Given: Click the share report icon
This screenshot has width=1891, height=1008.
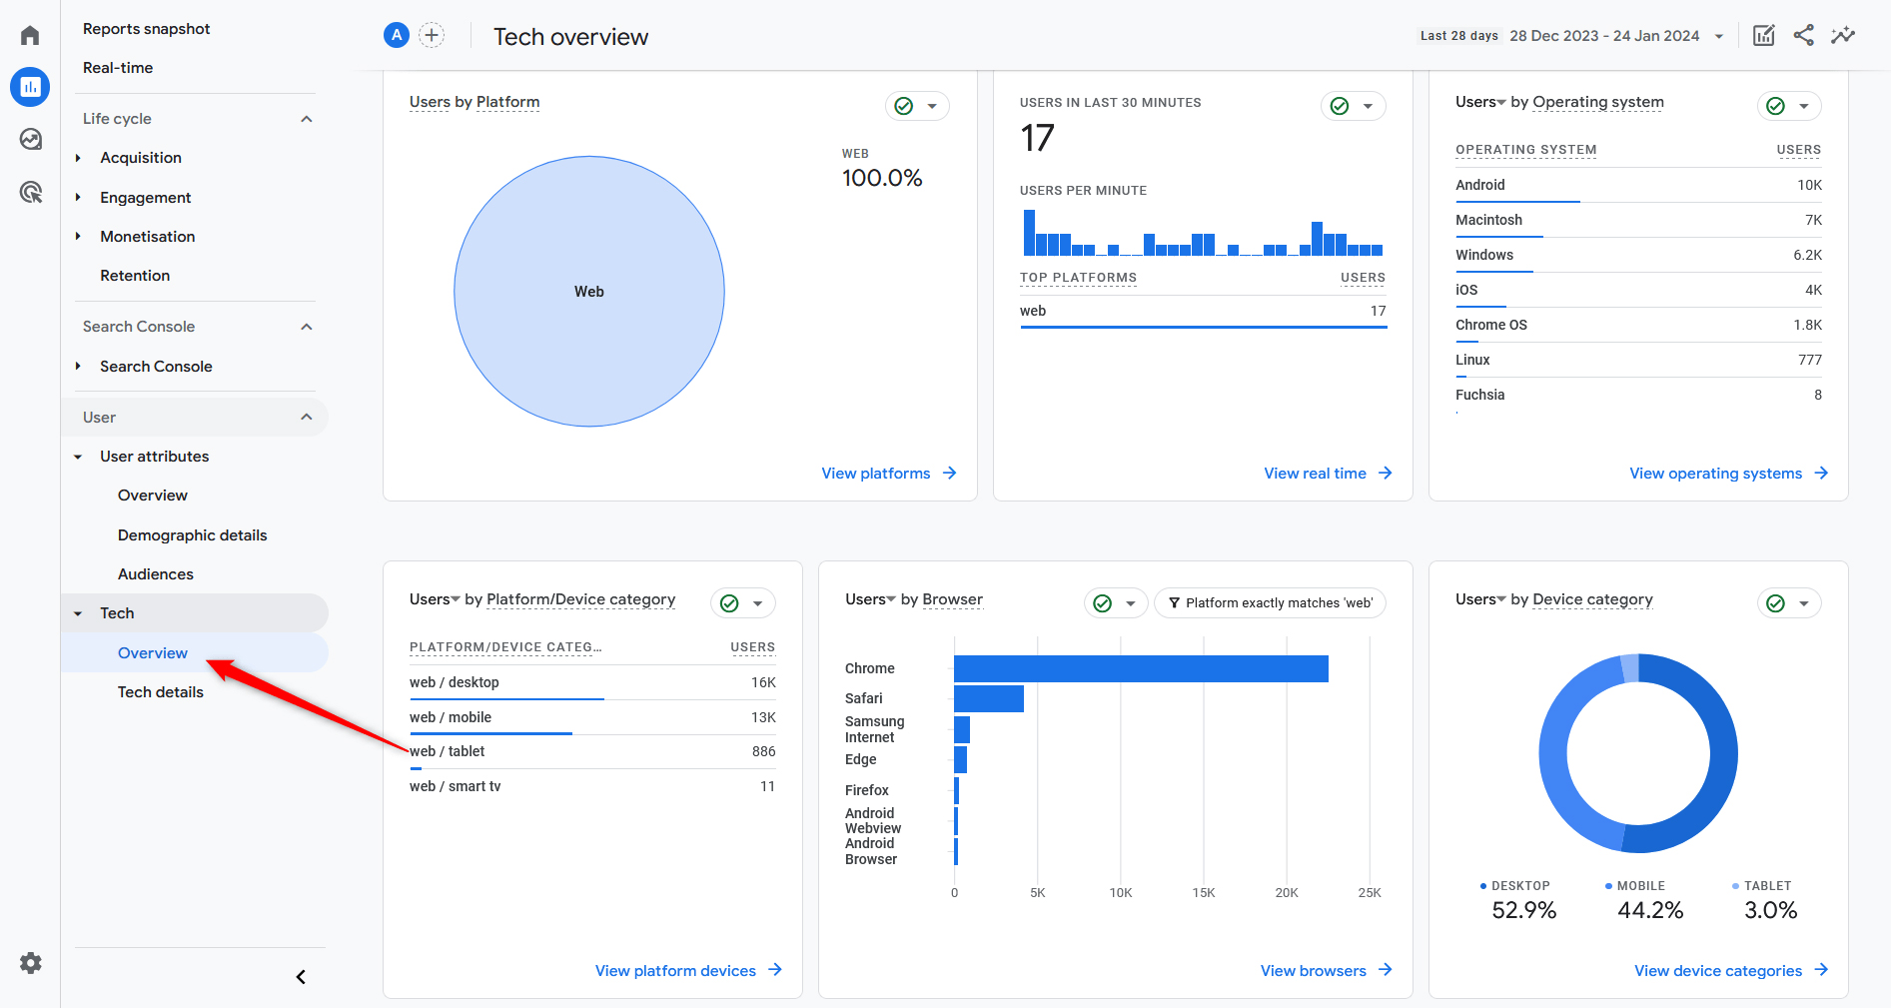Looking at the screenshot, I should point(1803,35).
